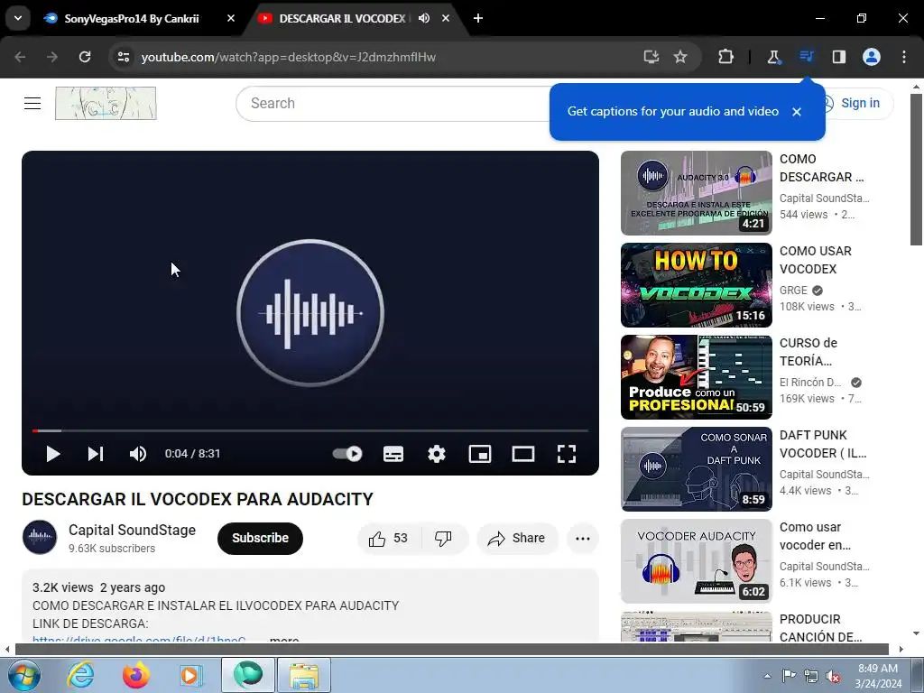Viewport: 924px width, 693px height.
Task: Close the DESCARGAR IL VOCODEX tab
Action: (446, 18)
